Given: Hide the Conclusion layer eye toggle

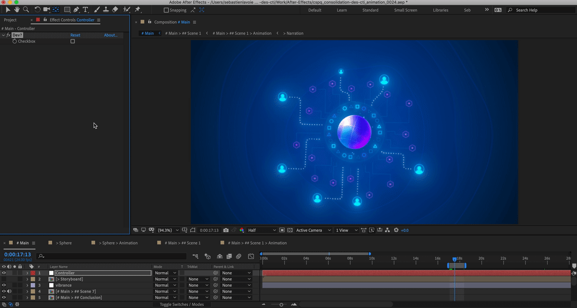Looking at the screenshot, I should (x=4, y=297).
